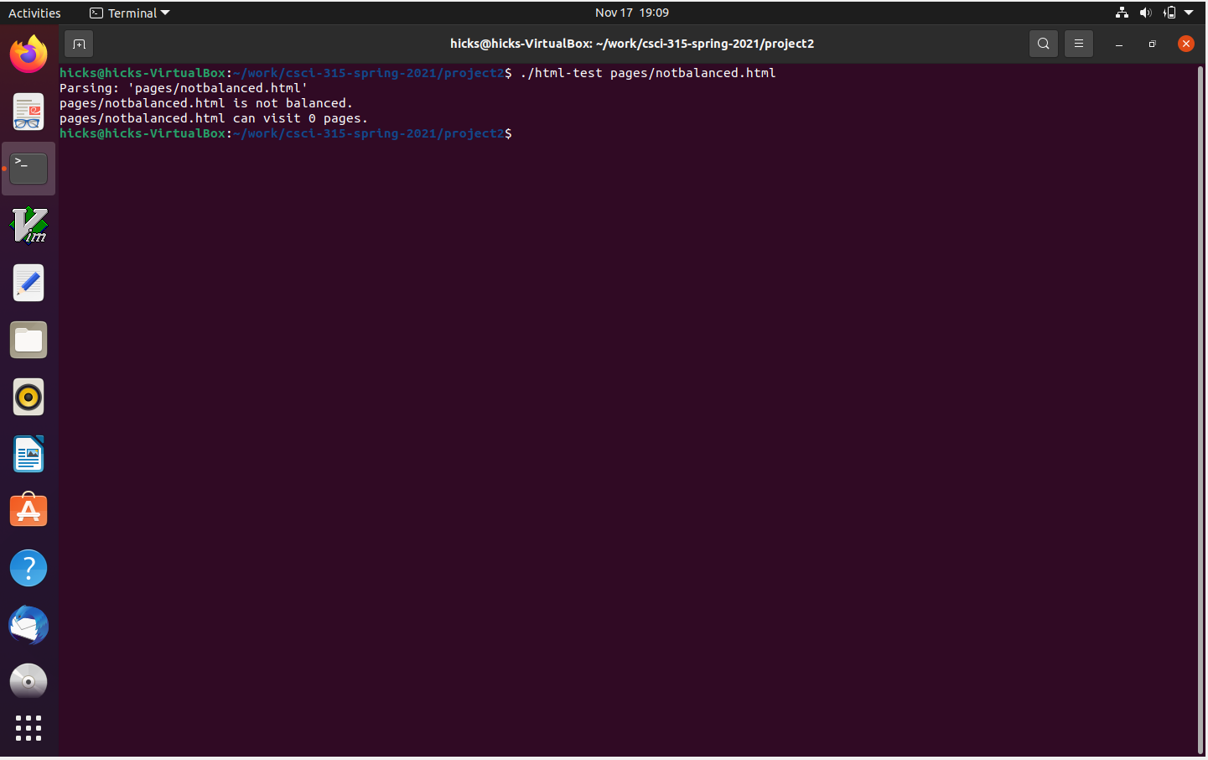The height and width of the screenshot is (760, 1208).
Task: Open the clock and calendar panel
Action: (x=632, y=13)
